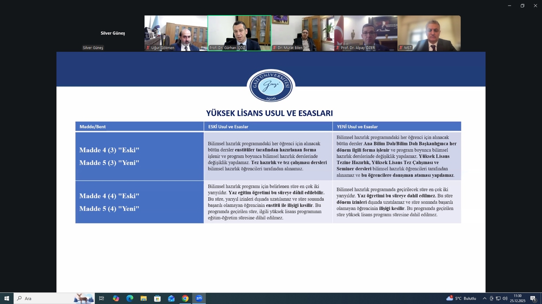The height and width of the screenshot is (304, 542).
Task: Open the notification center icon
Action: tap(533, 298)
